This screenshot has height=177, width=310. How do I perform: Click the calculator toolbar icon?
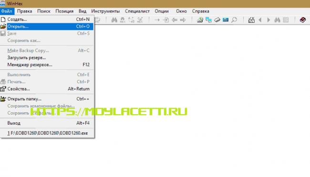226,20
